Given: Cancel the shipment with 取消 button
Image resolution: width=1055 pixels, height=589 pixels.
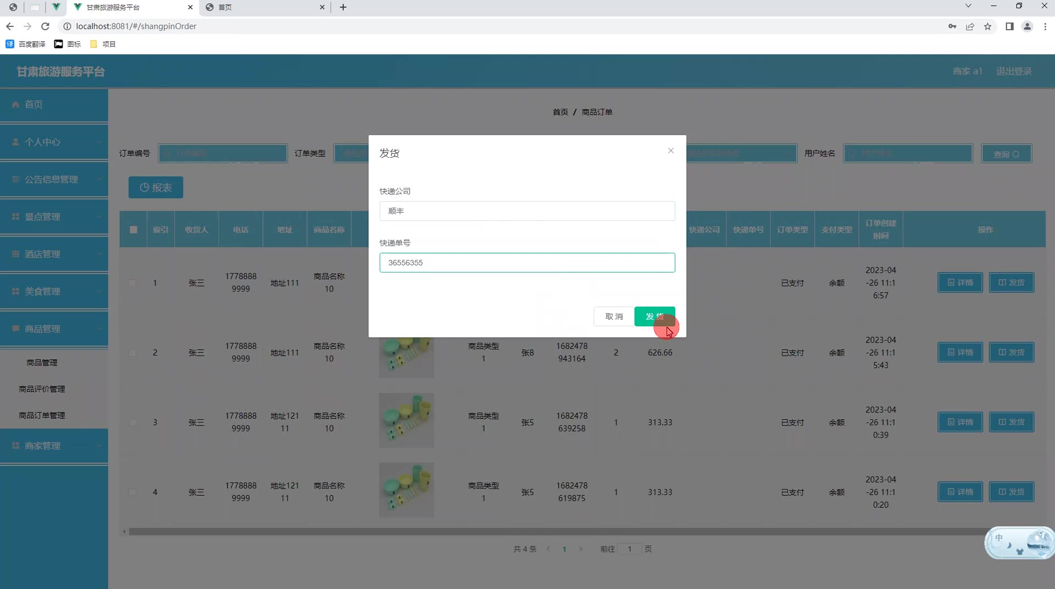Looking at the screenshot, I should point(614,316).
